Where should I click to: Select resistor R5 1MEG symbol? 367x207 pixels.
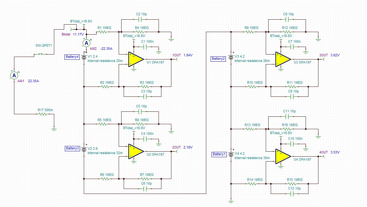[103, 124]
